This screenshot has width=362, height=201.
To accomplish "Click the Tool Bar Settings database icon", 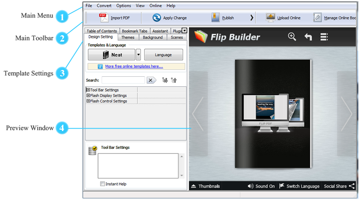I will tap(93, 150).
